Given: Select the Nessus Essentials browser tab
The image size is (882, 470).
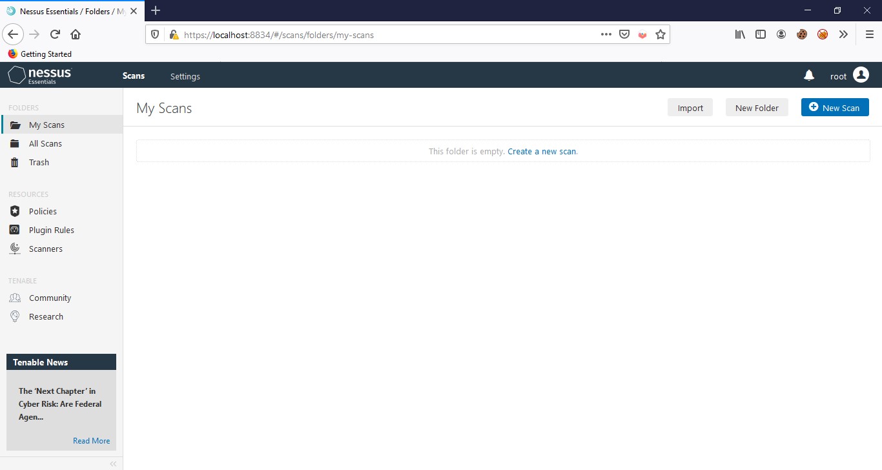Looking at the screenshot, I should 71,11.
